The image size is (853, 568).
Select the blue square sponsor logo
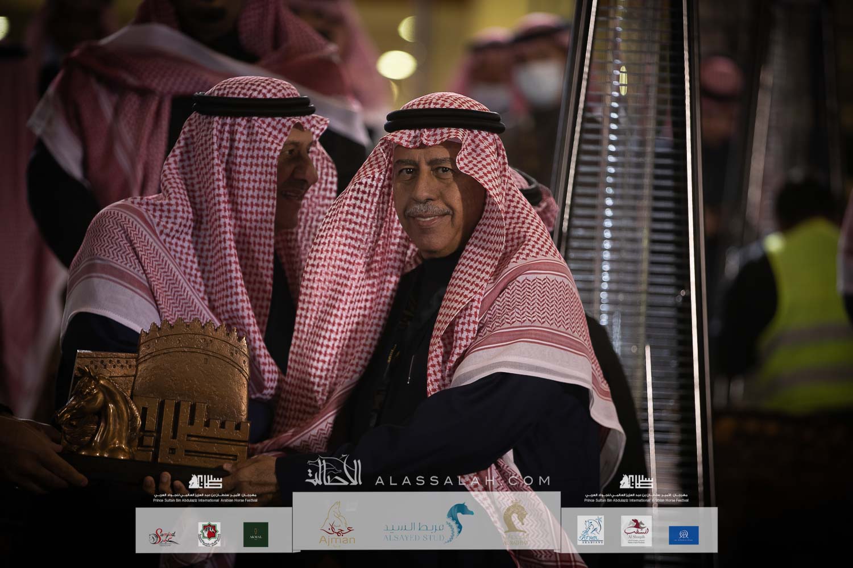(x=683, y=534)
